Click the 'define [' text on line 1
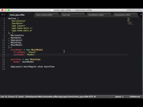Image resolution: width=143 pixels, height=107 pixels. click(13, 18)
